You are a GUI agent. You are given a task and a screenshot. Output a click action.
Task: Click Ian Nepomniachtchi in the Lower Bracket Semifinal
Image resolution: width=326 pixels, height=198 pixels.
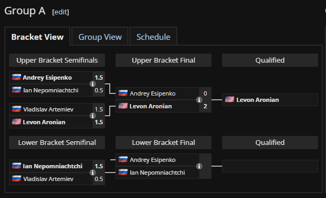coord(53,166)
